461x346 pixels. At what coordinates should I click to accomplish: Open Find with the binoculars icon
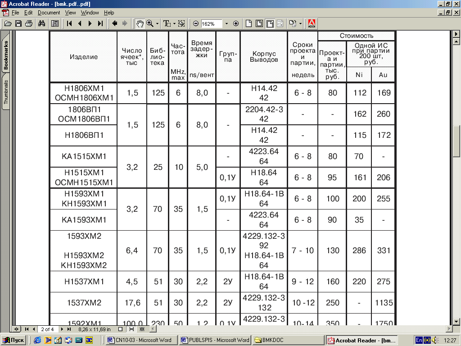(41, 23)
